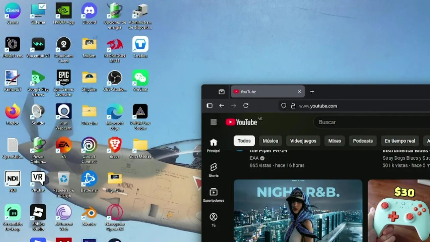Open the NIGHT R&B video thumbnail

point(298,211)
